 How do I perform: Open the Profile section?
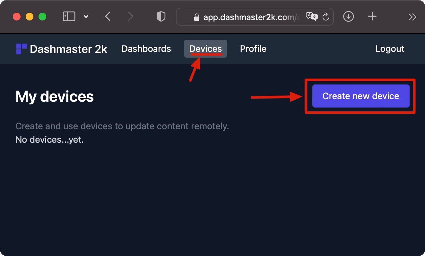tap(253, 49)
